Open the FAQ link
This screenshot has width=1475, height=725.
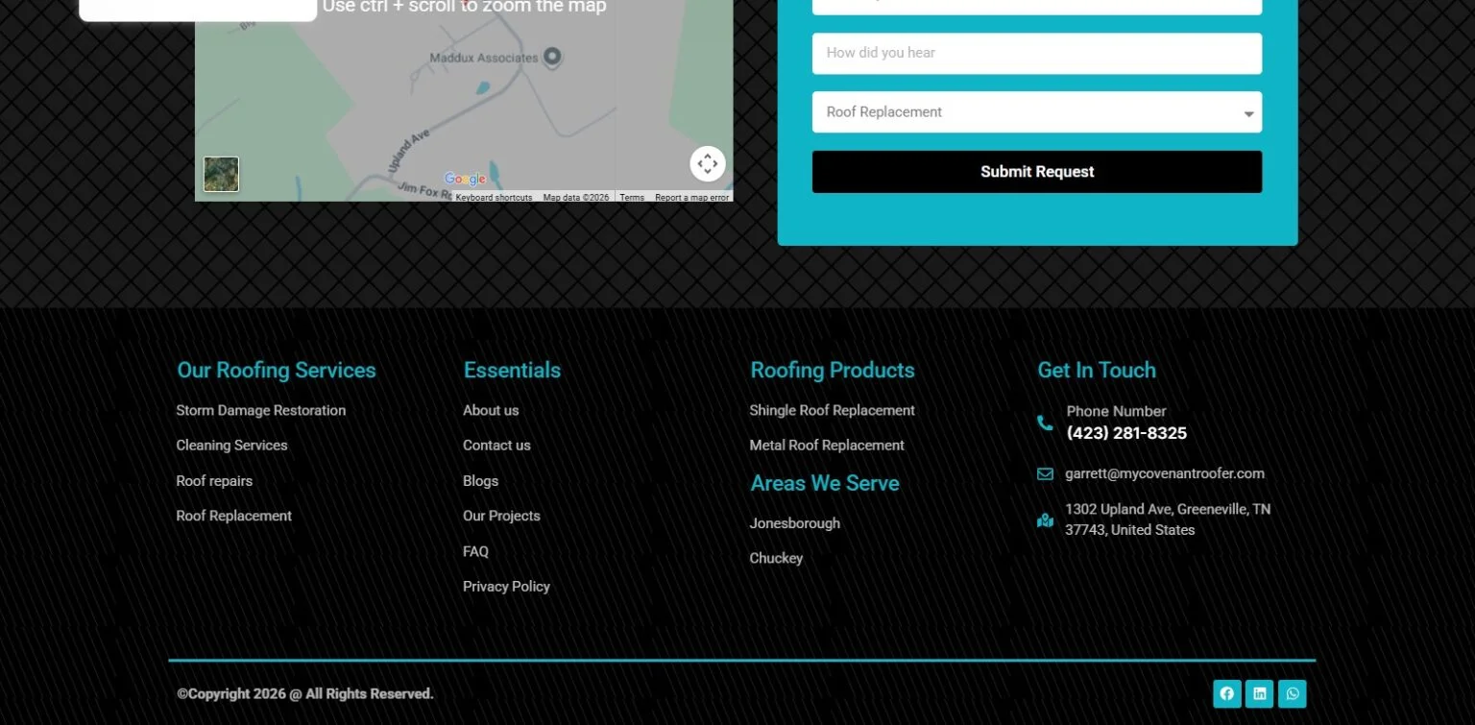(x=475, y=551)
